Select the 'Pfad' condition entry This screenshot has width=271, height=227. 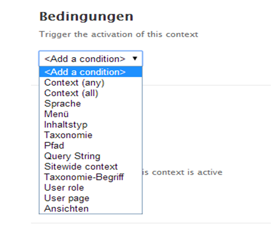click(x=54, y=145)
